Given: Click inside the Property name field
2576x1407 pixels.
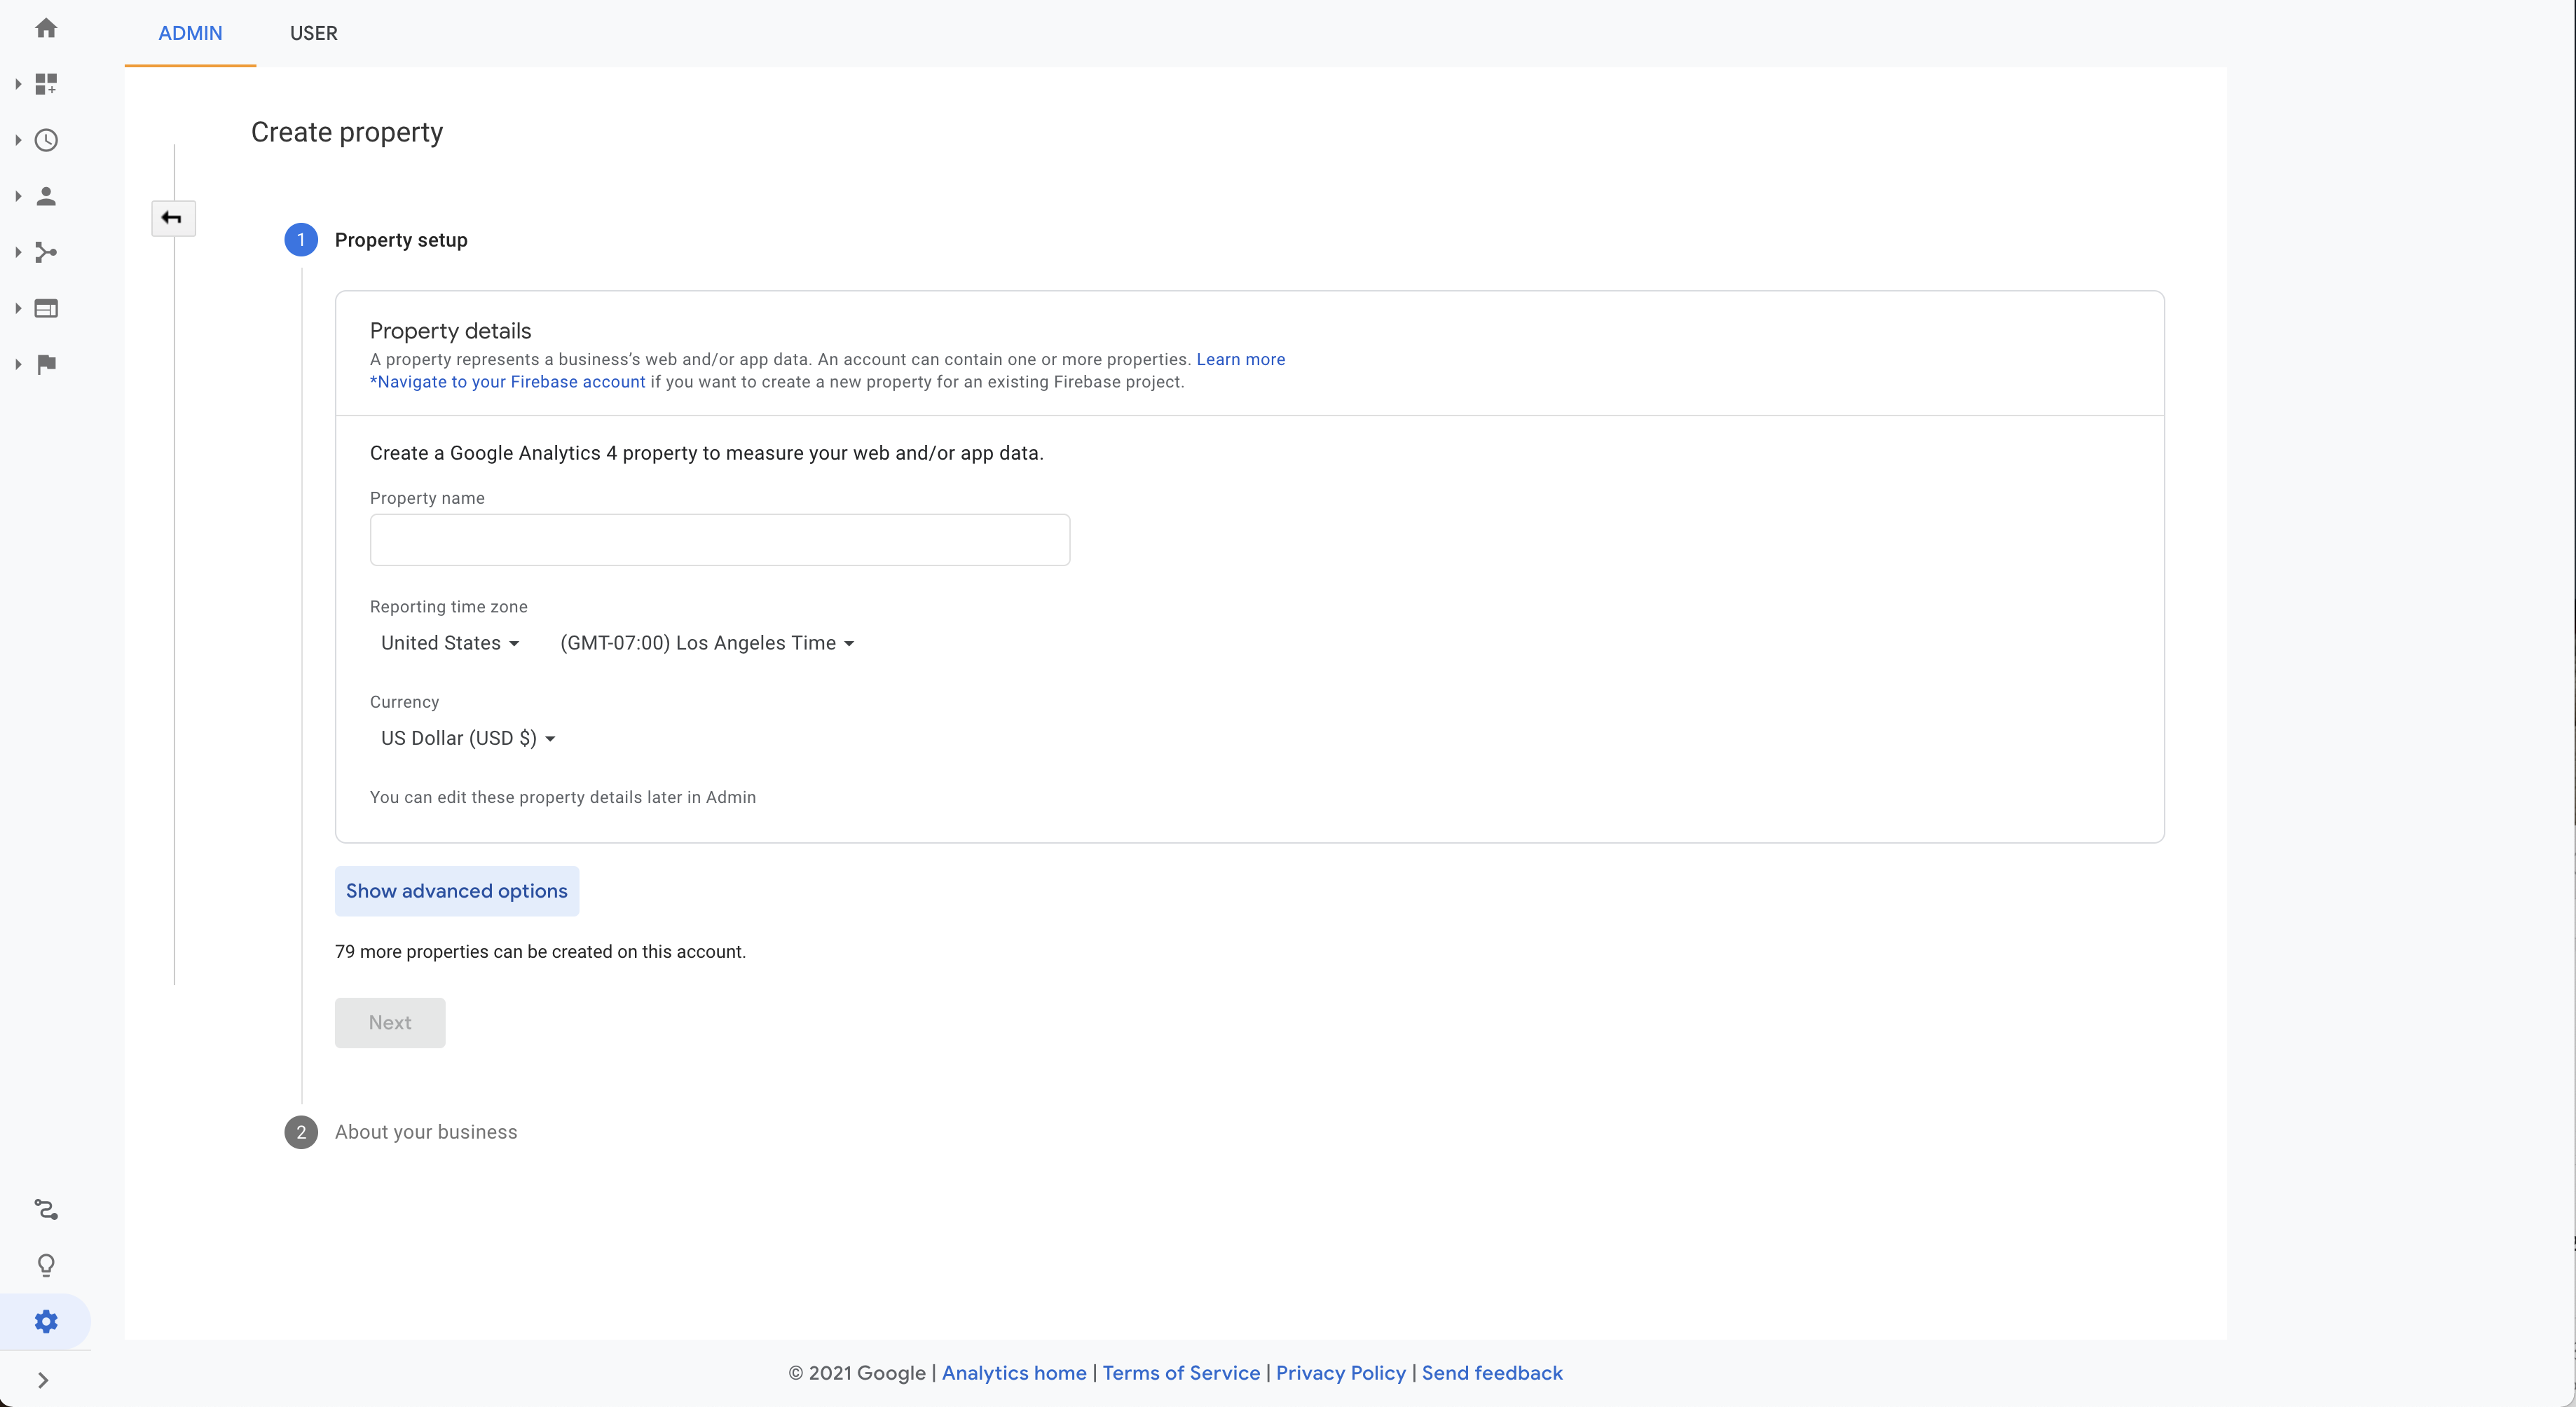Looking at the screenshot, I should click(719, 540).
